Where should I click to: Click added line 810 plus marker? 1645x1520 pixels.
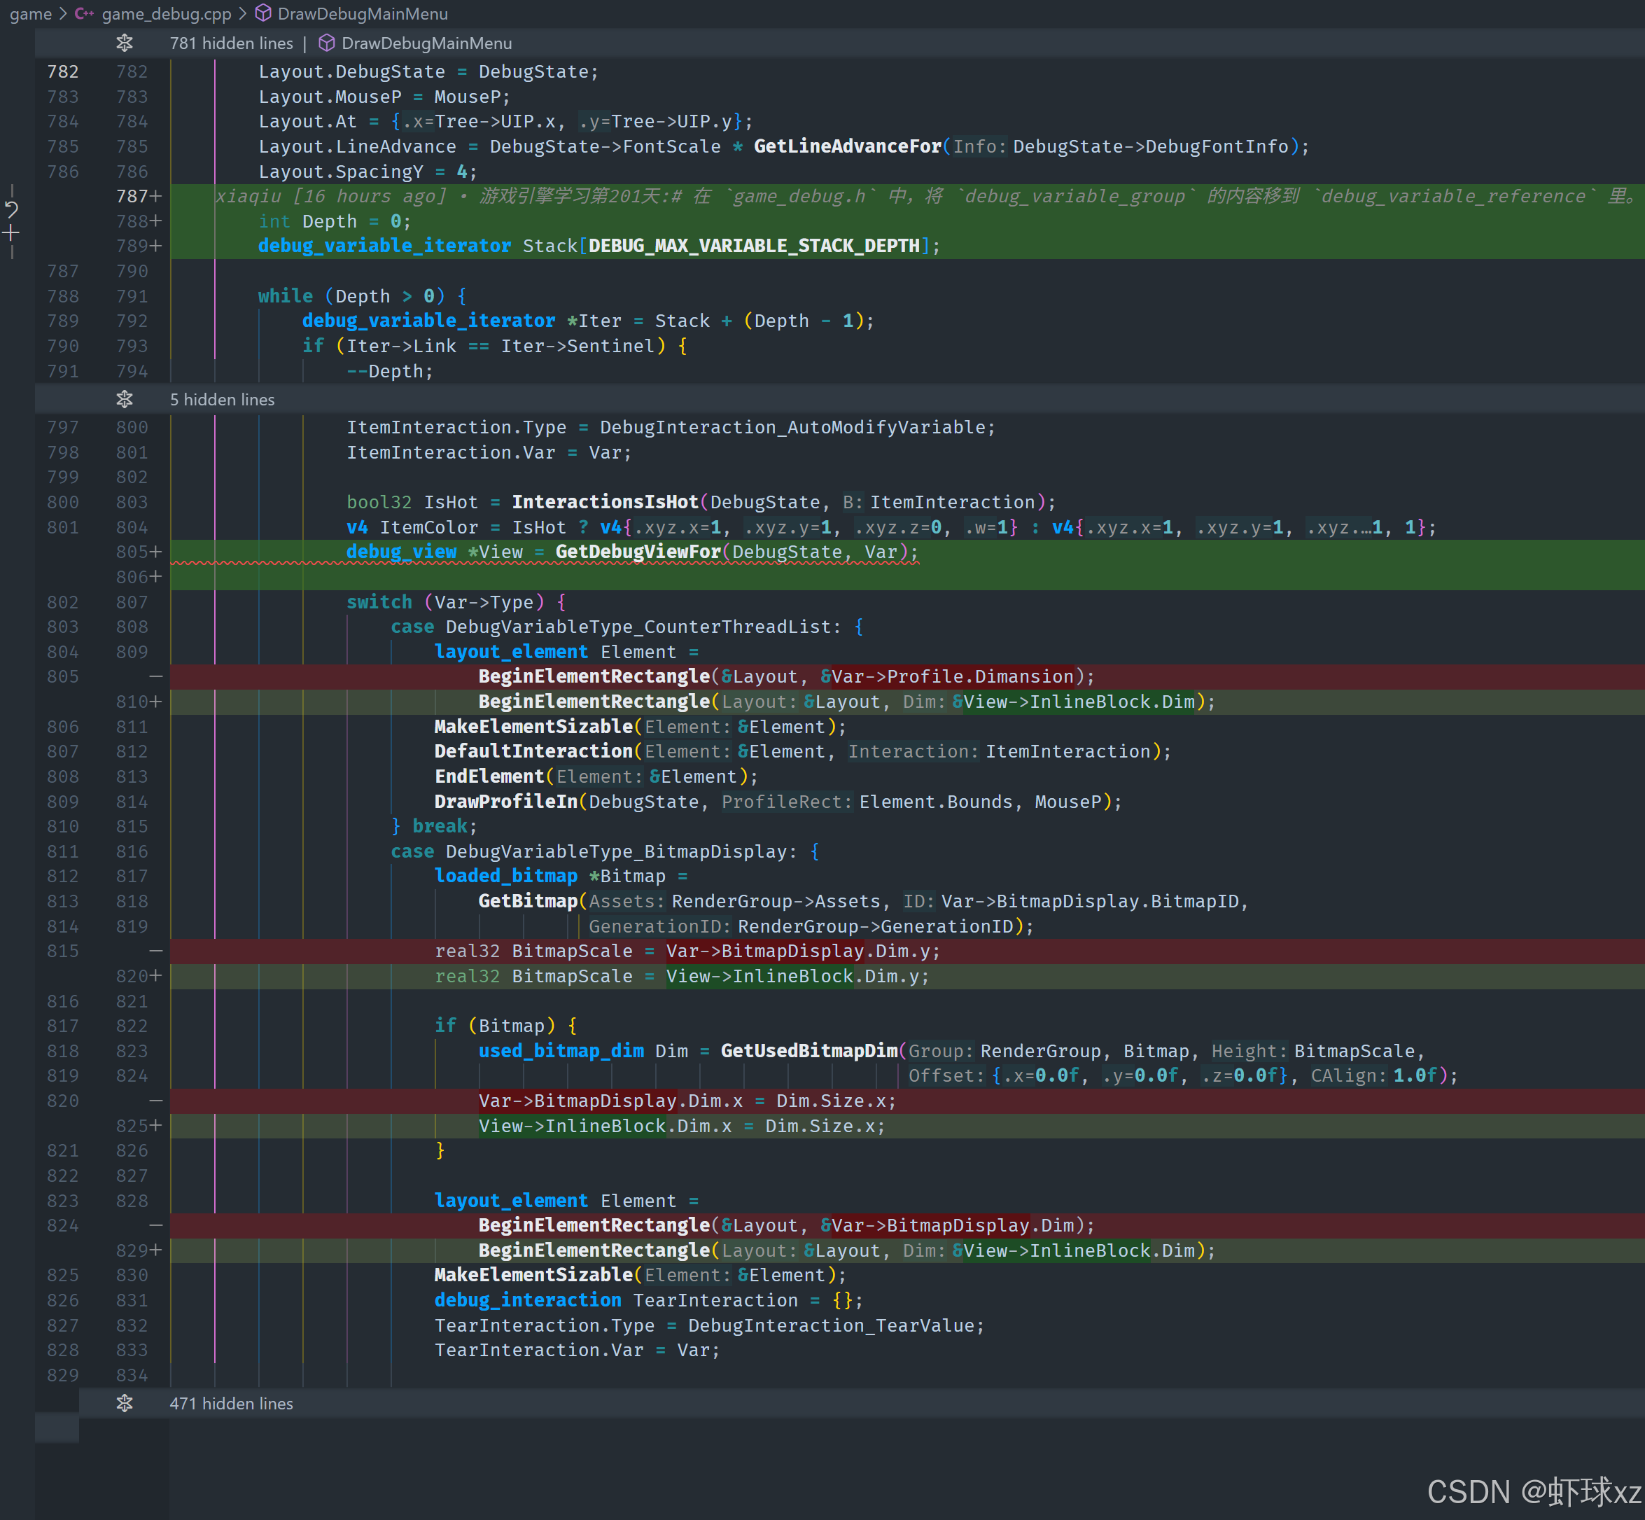[155, 702]
